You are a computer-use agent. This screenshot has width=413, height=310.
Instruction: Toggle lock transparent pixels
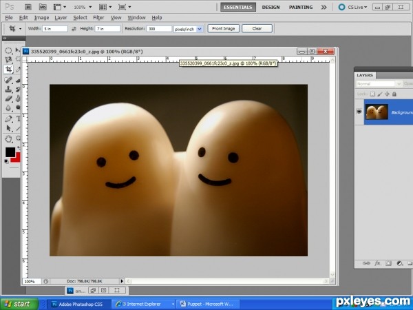click(372, 94)
